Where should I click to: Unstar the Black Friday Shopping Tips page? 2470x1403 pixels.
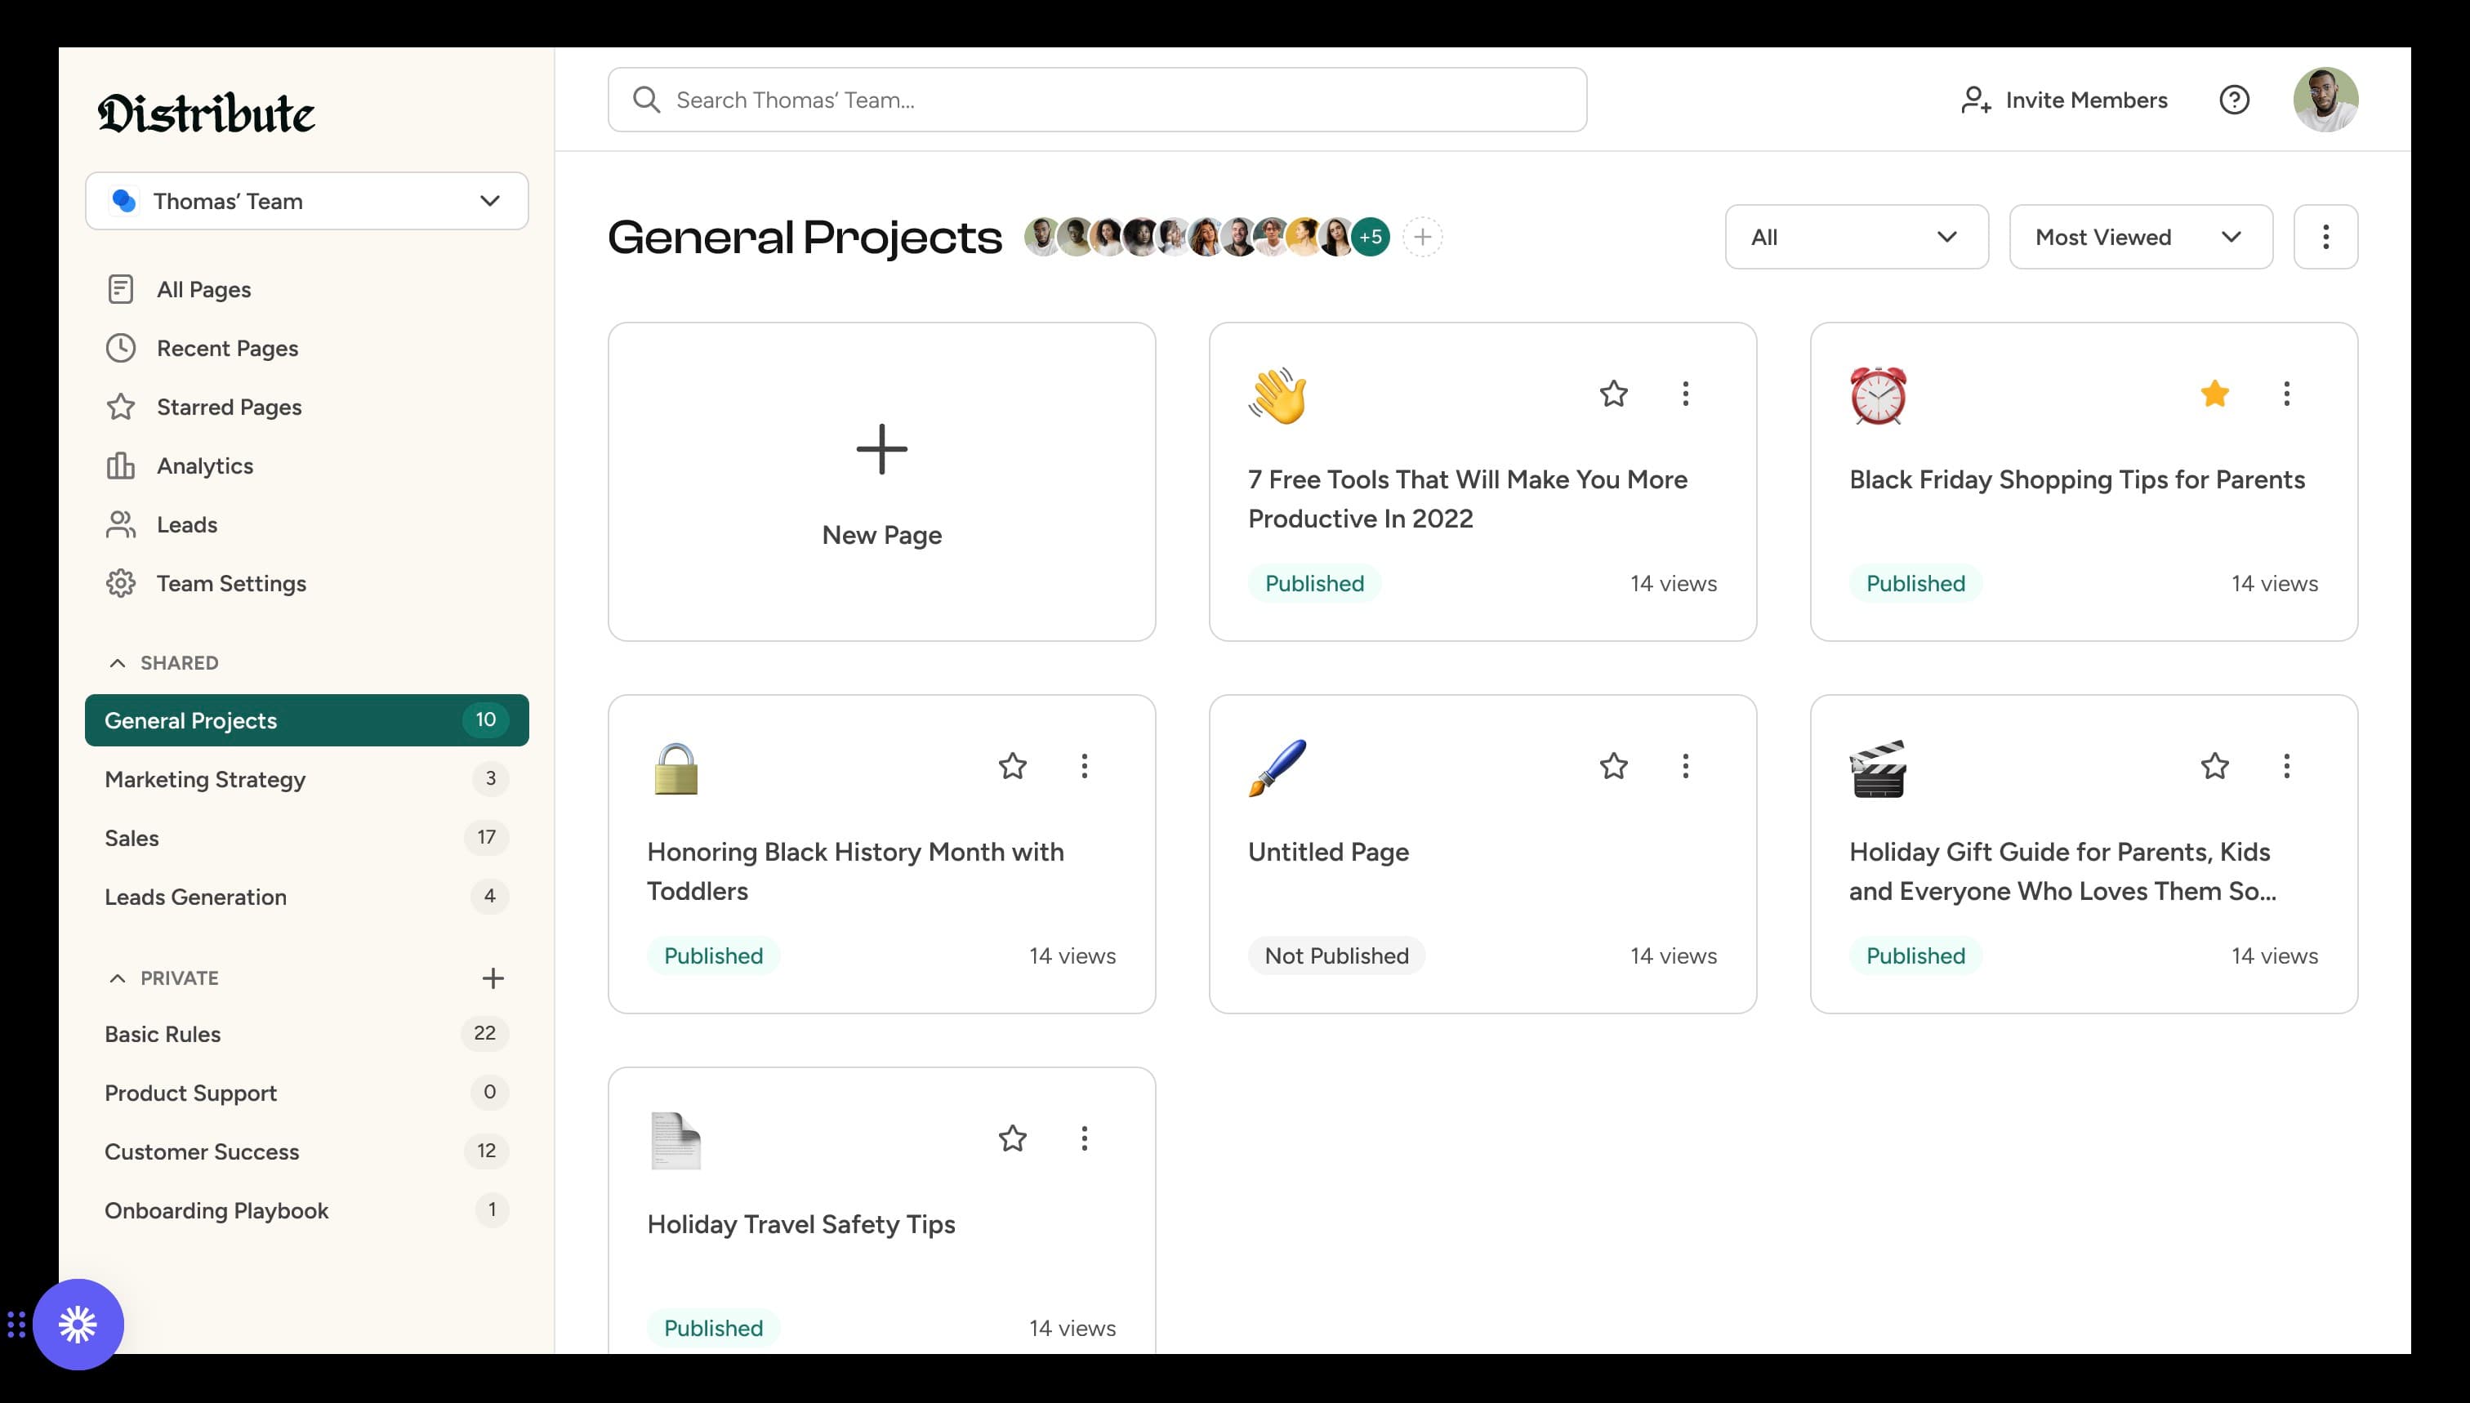2214,393
